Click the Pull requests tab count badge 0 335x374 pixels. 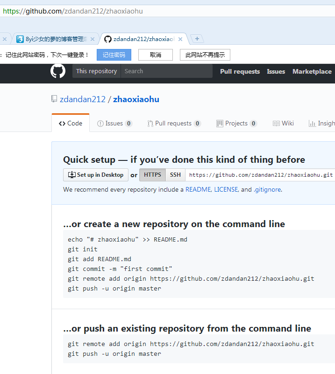point(197,123)
